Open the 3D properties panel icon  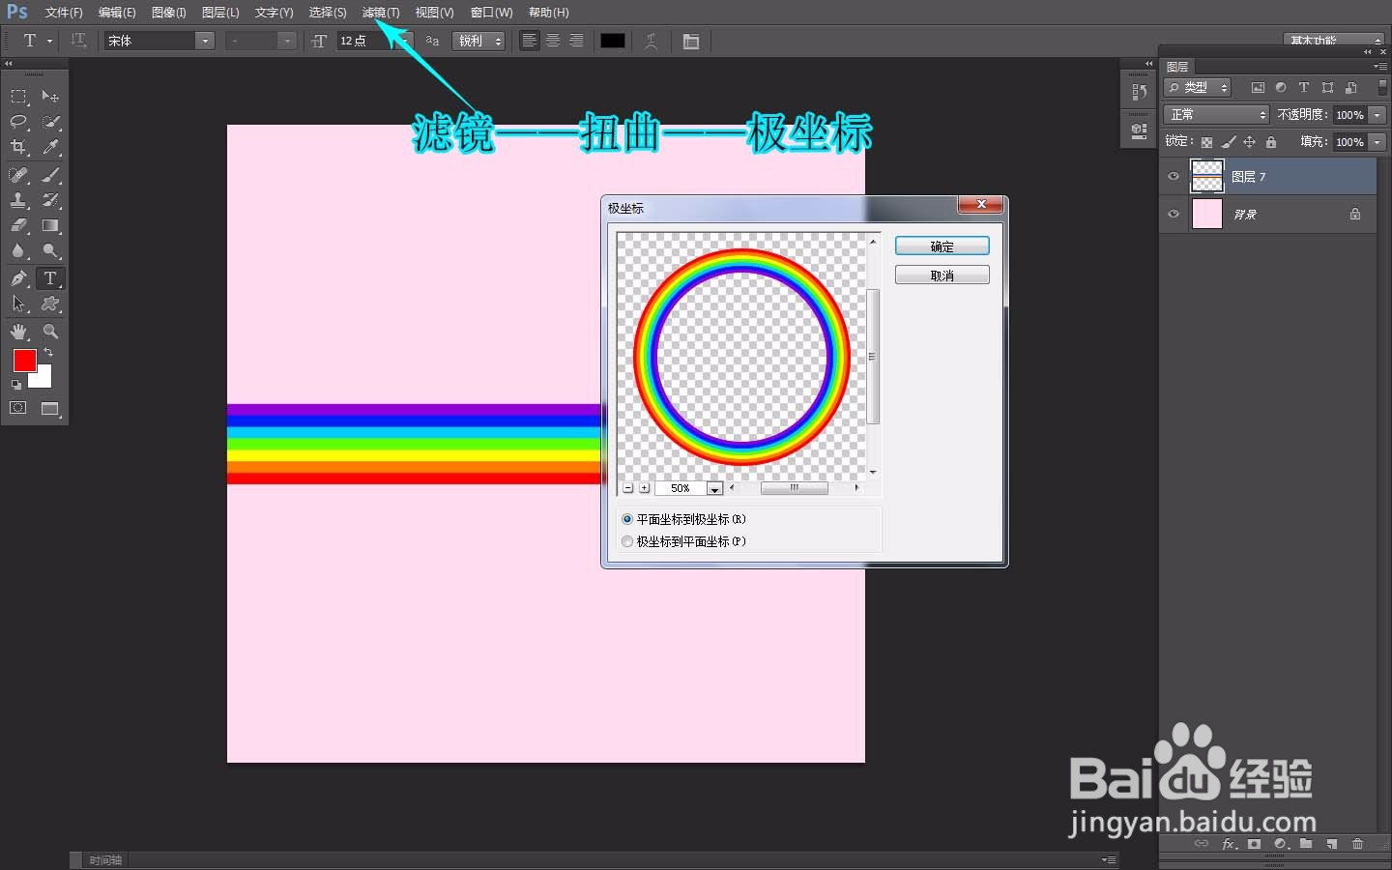tap(1139, 130)
